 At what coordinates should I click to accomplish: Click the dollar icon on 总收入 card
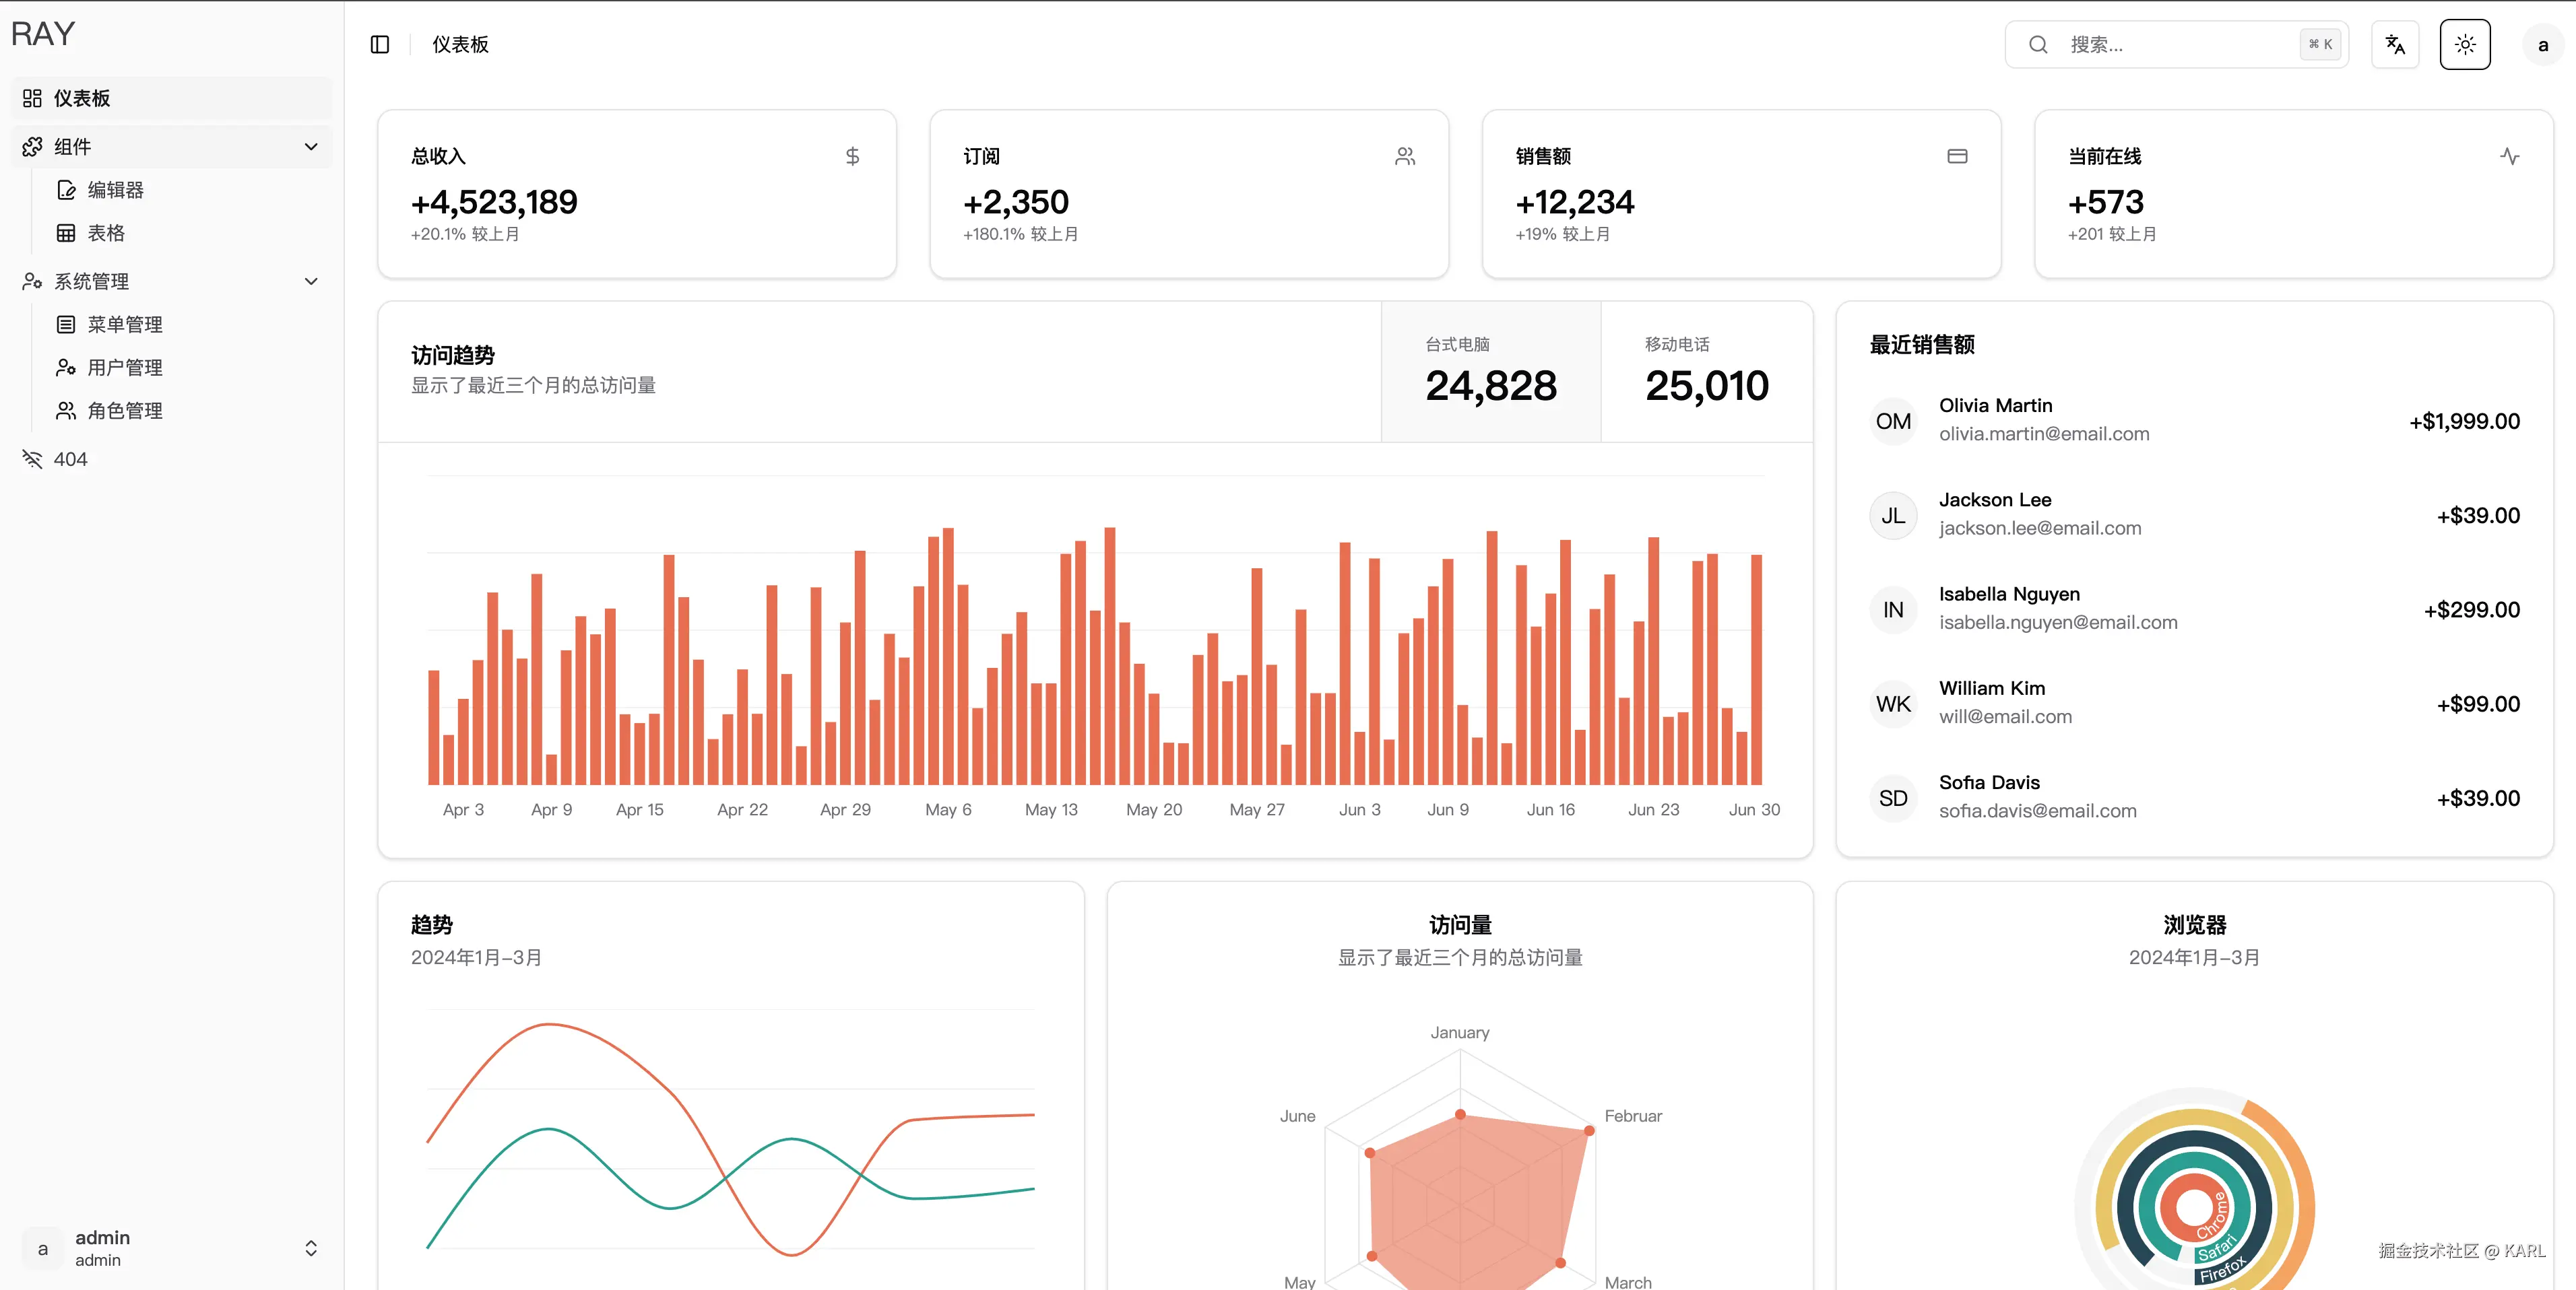[x=852, y=156]
